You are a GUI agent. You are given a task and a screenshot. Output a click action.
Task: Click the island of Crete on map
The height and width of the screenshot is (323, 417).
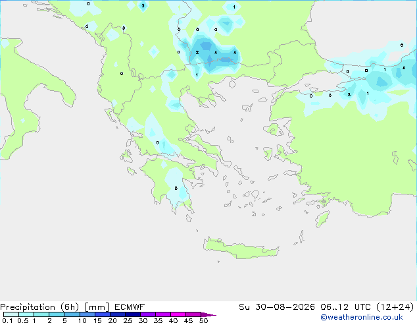coord(241,249)
